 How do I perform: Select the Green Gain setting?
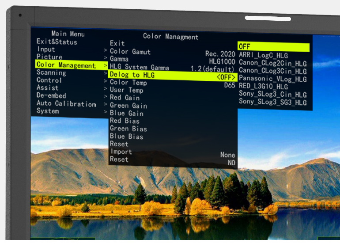point(128,106)
